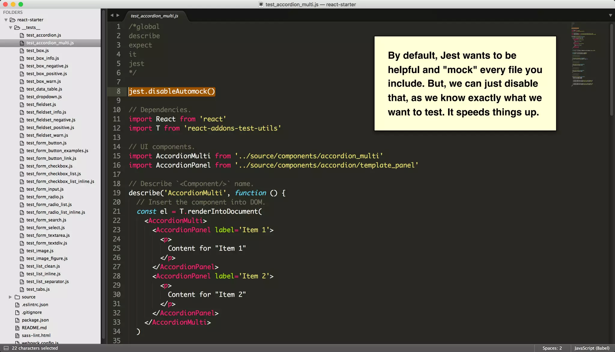This screenshot has height=352, width=615.
Task: Open test_image_figure.js file
Action: [x=47, y=259]
